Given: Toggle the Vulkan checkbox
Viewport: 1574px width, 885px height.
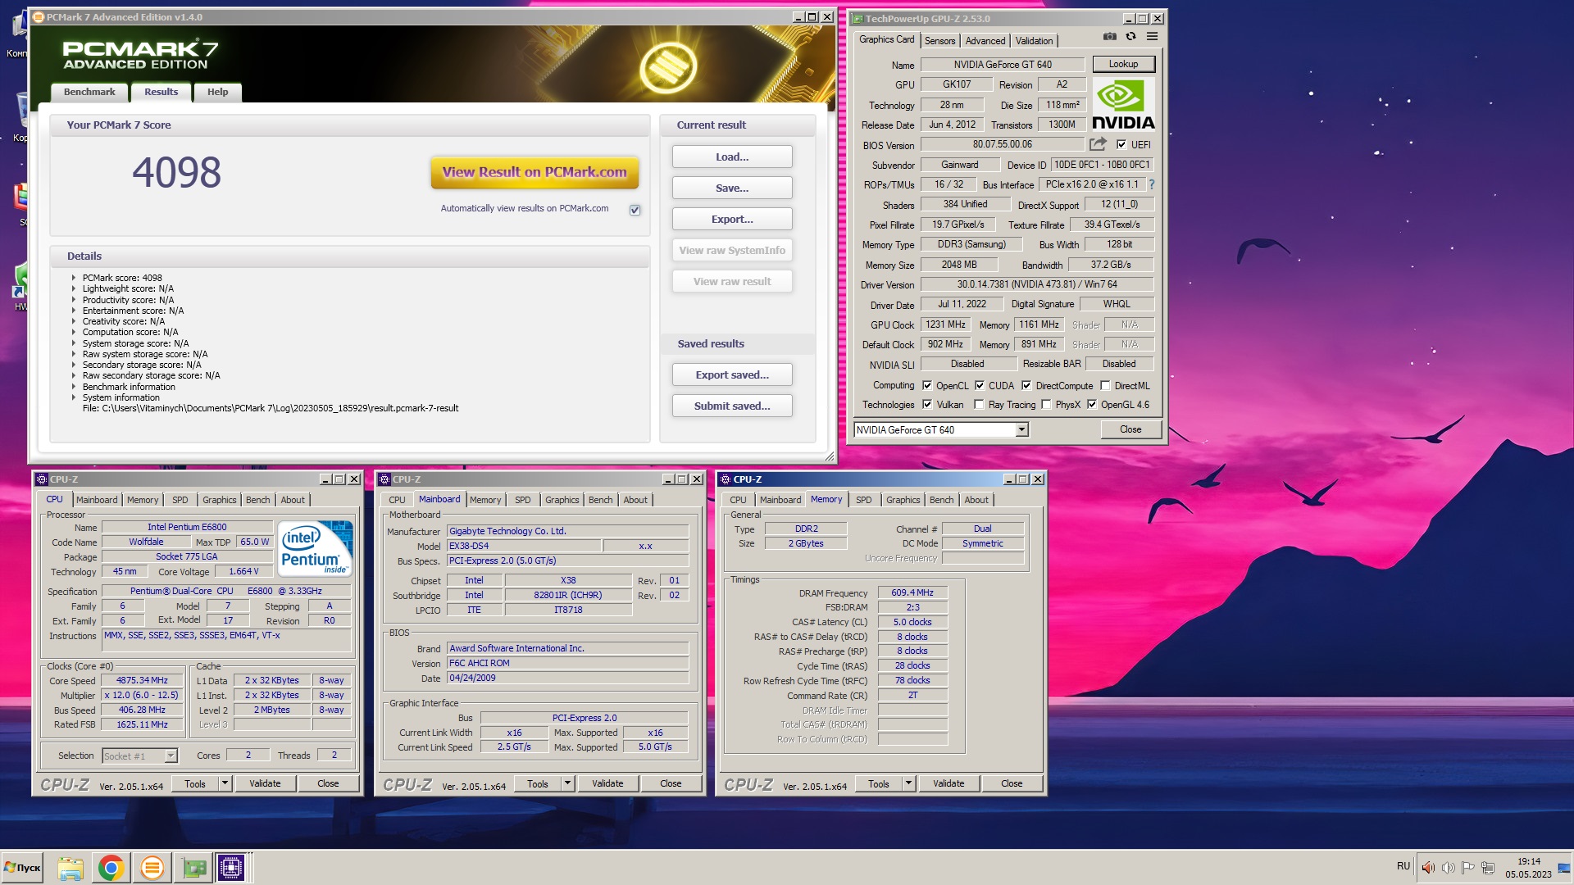Looking at the screenshot, I should click(927, 404).
